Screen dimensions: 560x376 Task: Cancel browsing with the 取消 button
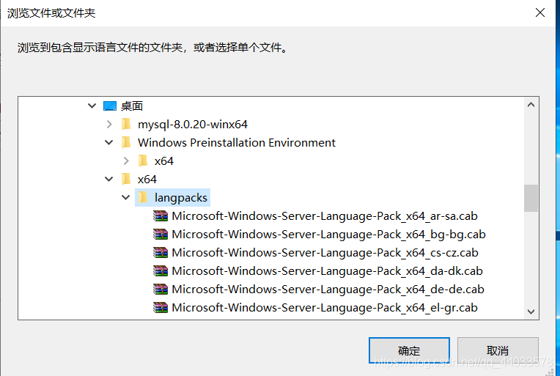pos(498,350)
